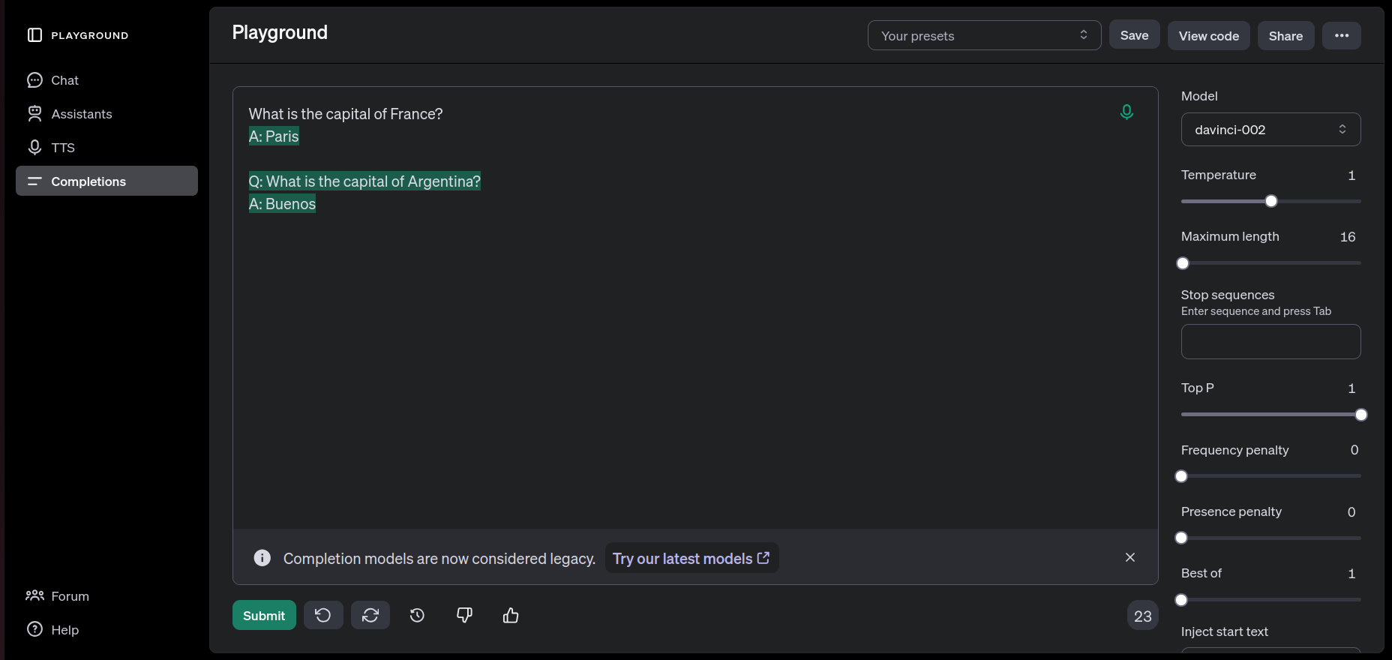This screenshot has width=1392, height=660.
Task: Go to Assistants in the sidebar
Action: pos(81,114)
